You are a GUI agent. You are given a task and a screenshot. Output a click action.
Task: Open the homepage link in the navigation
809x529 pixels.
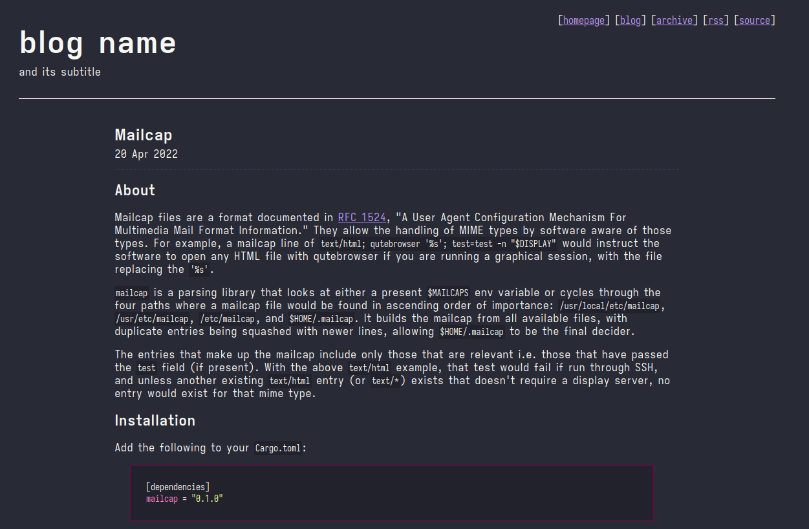point(583,20)
